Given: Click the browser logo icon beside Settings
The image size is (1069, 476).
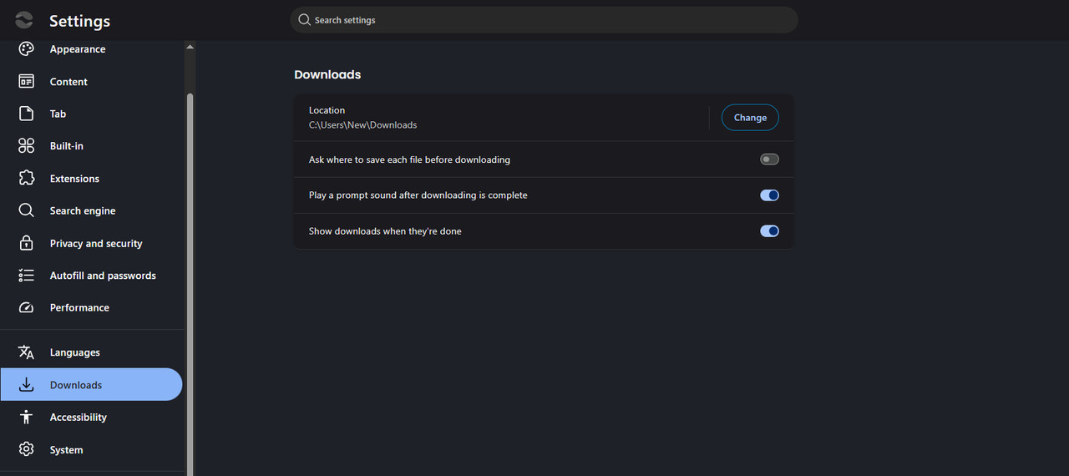Looking at the screenshot, I should point(24,20).
